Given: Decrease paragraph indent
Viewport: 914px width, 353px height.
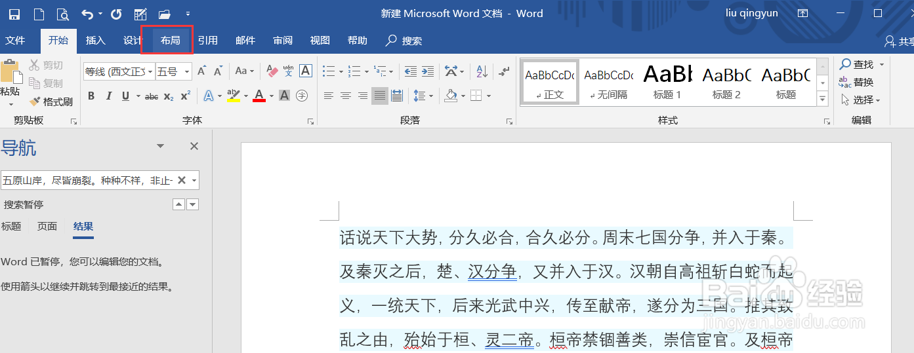Looking at the screenshot, I should point(411,71).
